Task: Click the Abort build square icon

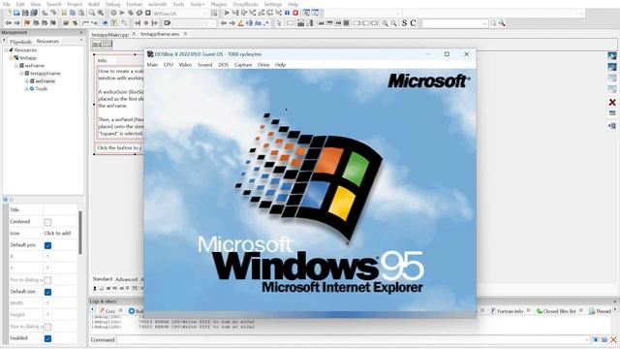Action: click(x=148, y=13)
